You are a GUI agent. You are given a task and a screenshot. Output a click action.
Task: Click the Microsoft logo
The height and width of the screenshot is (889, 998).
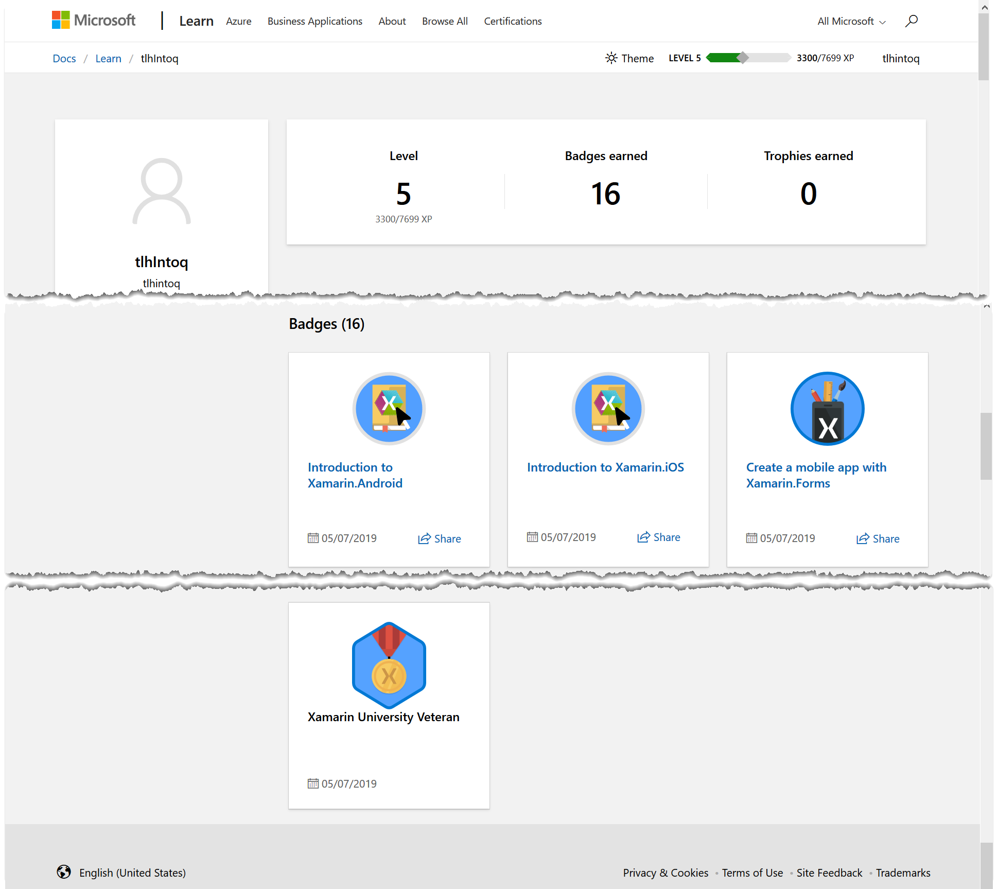pyautogui.click(x=94, y=21)
